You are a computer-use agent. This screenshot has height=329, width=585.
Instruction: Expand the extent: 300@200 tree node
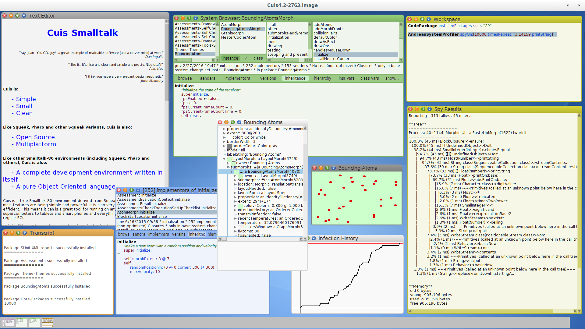[224, 133]
